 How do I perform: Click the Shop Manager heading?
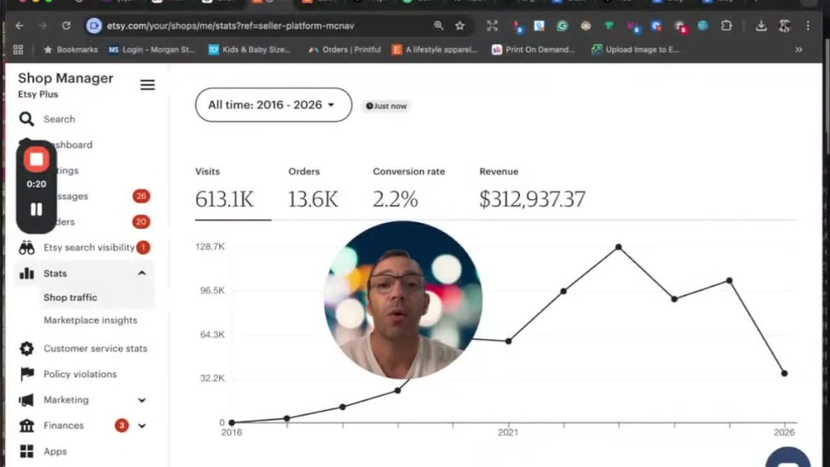tap(66, 78)
